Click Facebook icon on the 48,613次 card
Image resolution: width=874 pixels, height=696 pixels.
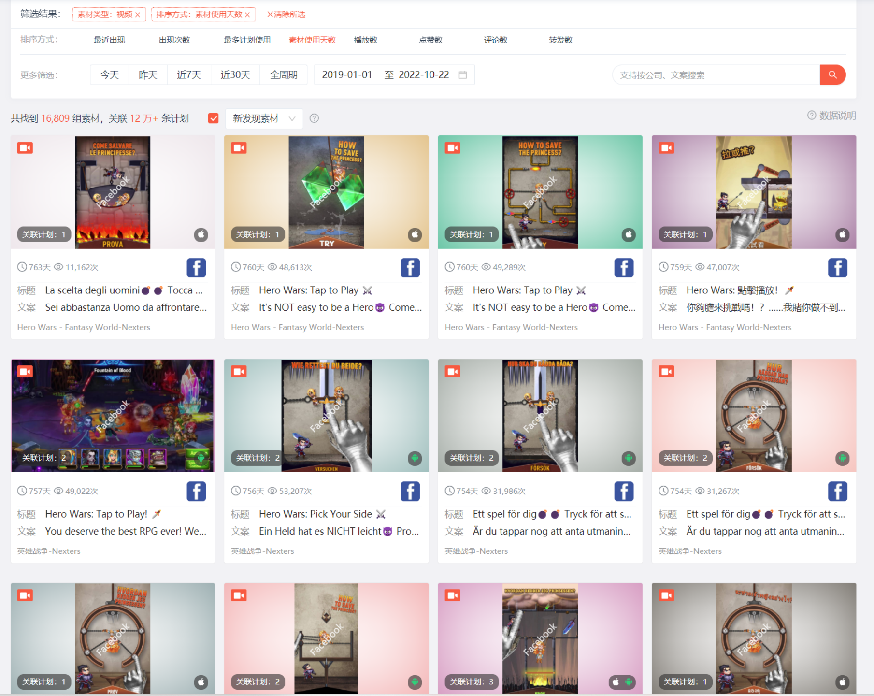click(410, 268)
